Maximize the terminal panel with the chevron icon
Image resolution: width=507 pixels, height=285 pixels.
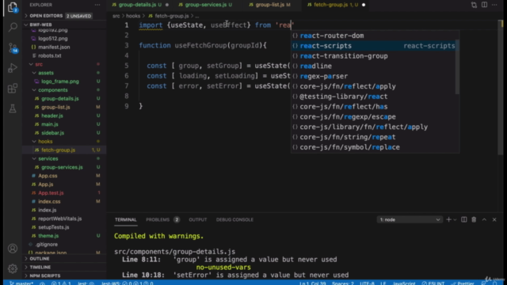(x=484, y=220)
